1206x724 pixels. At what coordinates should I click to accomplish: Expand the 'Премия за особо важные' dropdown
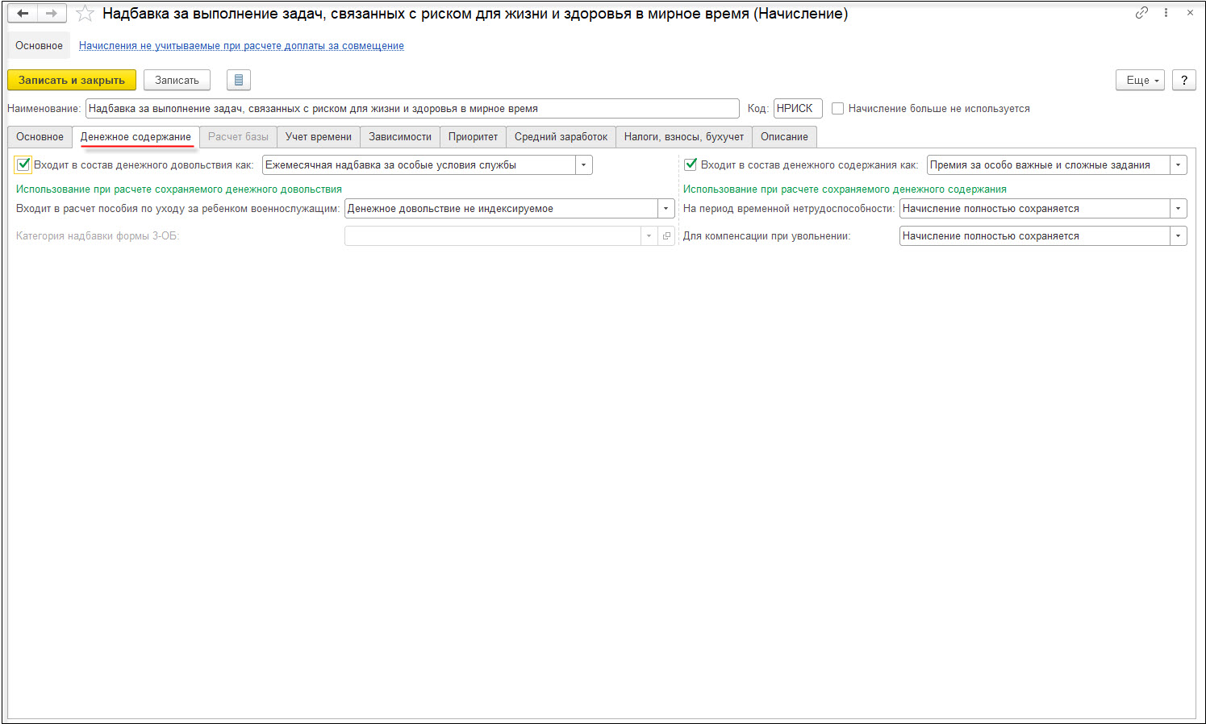[x=1179, y=165]
